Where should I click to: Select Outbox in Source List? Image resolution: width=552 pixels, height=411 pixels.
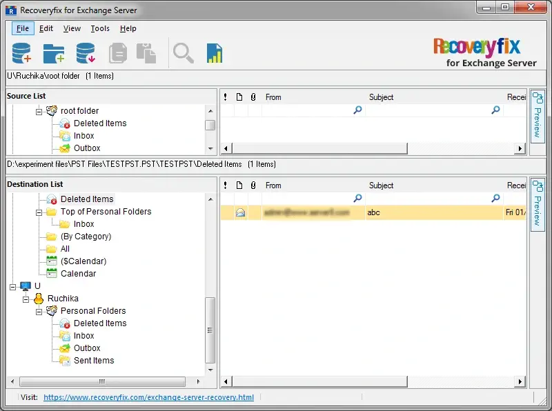point(87,148)
